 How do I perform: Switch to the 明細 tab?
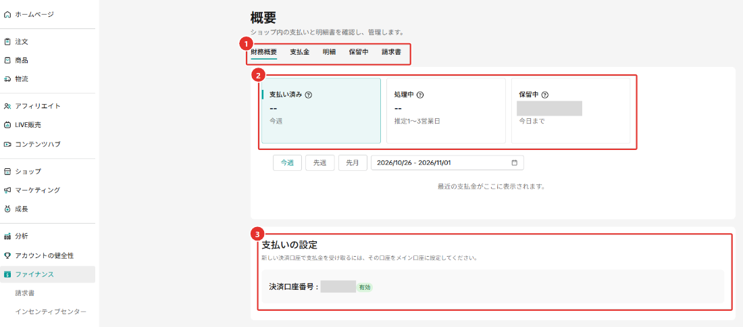pos(329,52)
